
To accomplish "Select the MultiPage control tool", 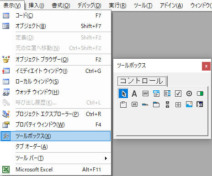I will (156, 104).
